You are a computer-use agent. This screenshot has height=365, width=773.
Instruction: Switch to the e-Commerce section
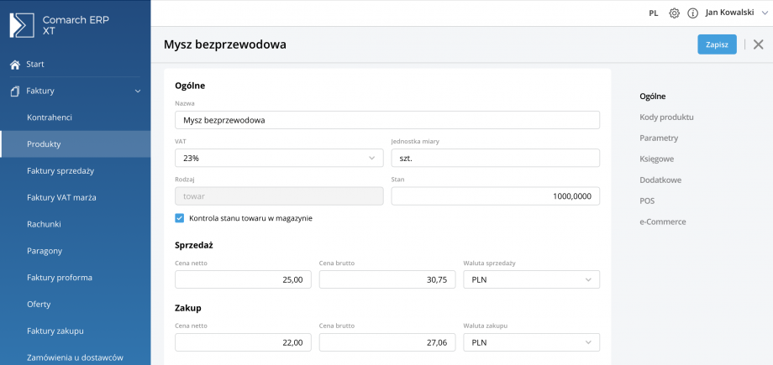tap(662, 222)
